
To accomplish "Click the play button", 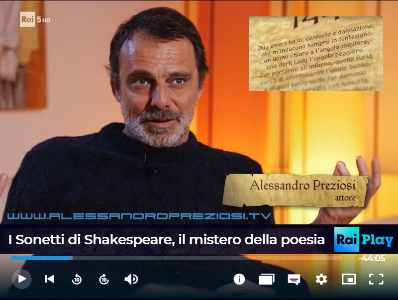I will [x=22, y=279].
